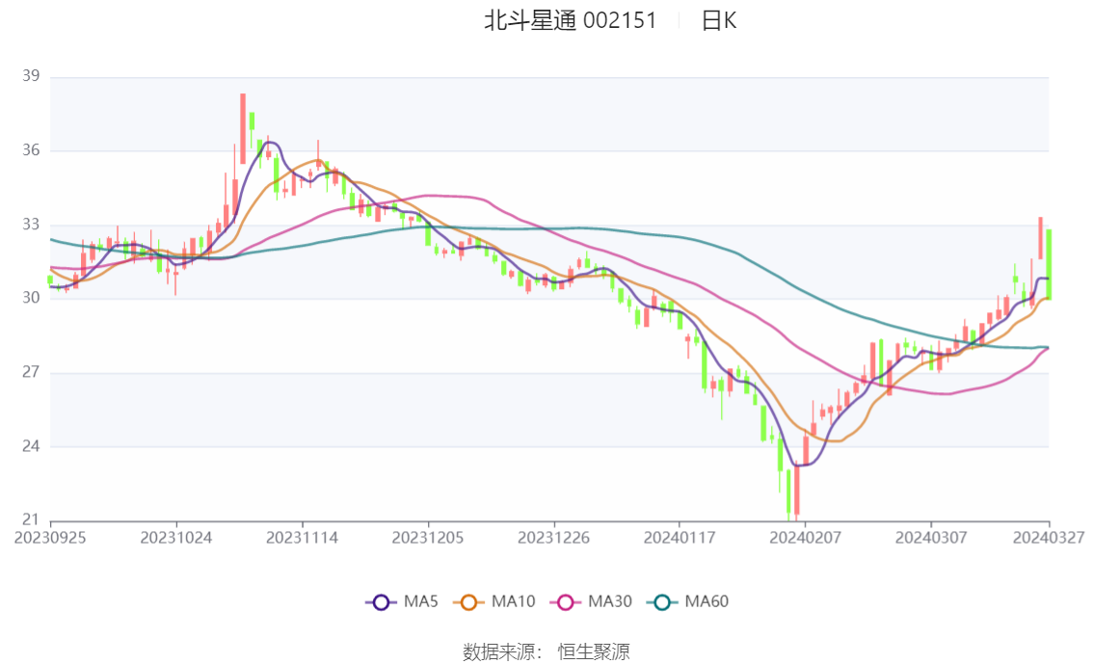This screenshot has height=664, width=1093.
Task: Click the orange MA10 legend circle marker
Action: pos(469,602)
